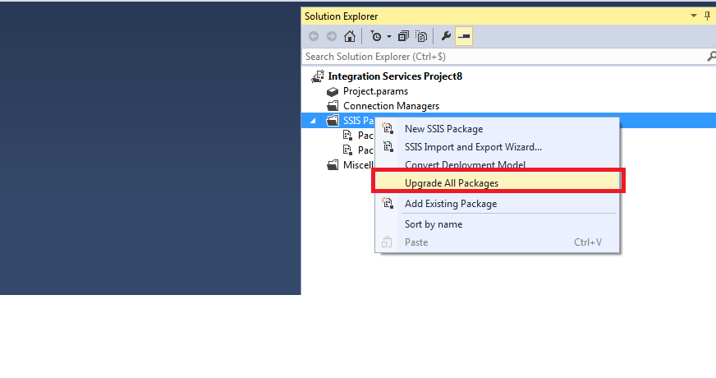Choose New SSIS Package menu entry
716x378 pixels.
tap(443, 129)
